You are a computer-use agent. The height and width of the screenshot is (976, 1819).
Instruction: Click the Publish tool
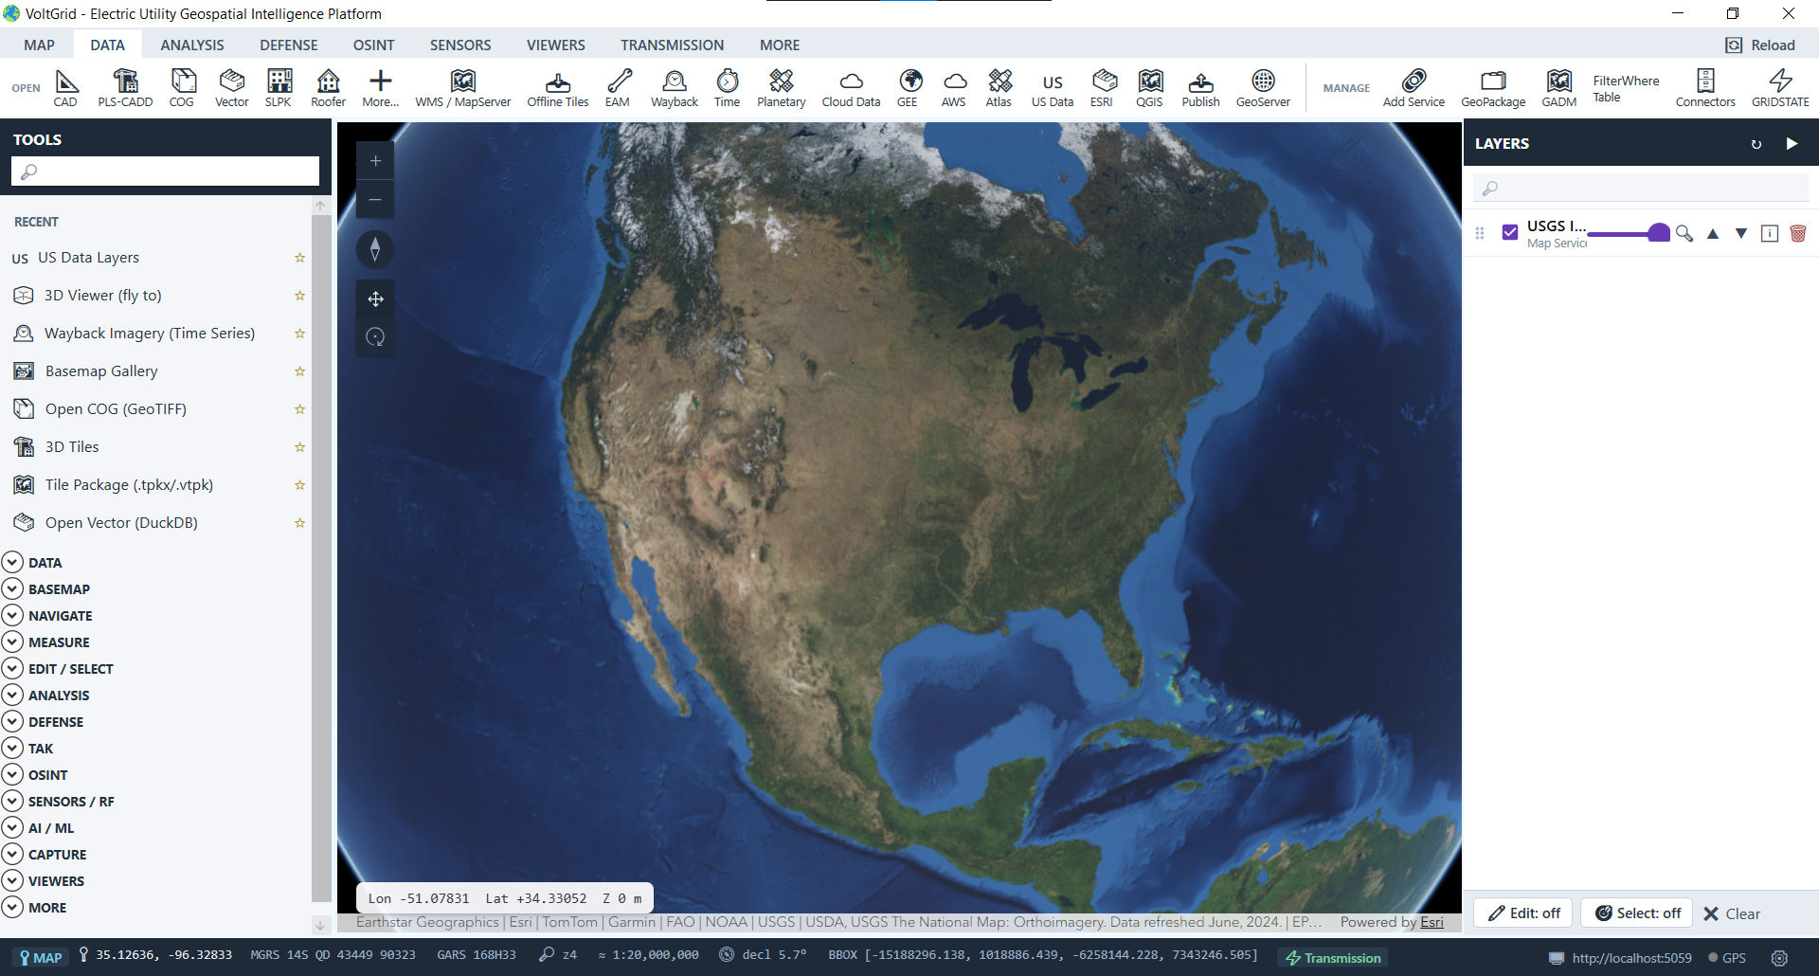pos(1201,88)
